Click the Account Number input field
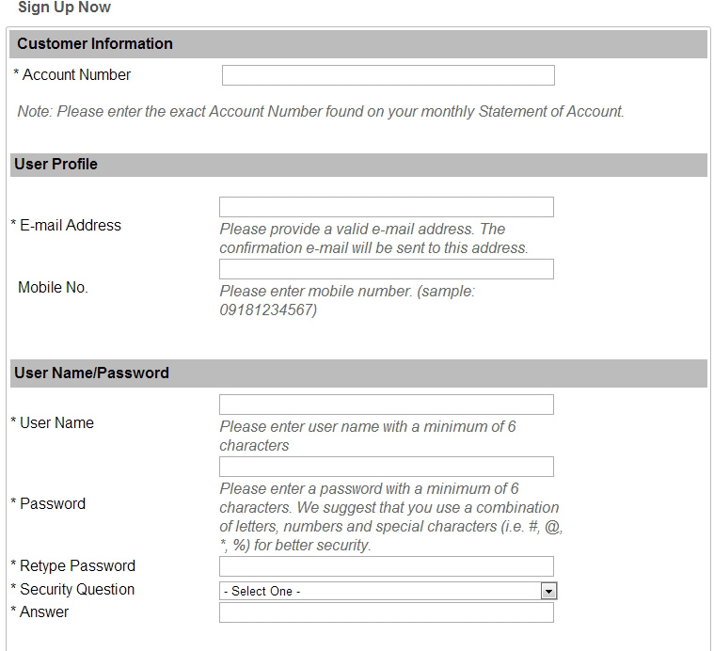 (x=388, y=75)
